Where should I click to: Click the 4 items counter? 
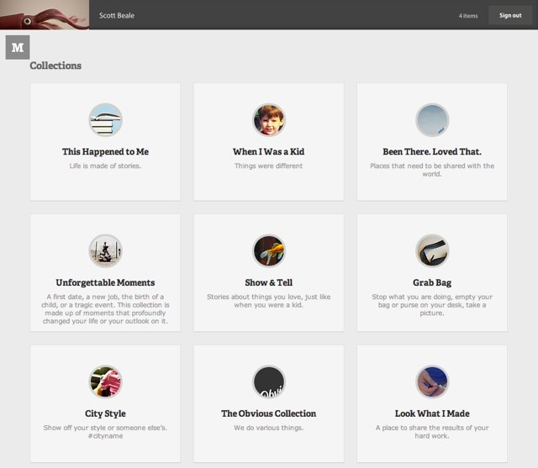coord(470,15)
